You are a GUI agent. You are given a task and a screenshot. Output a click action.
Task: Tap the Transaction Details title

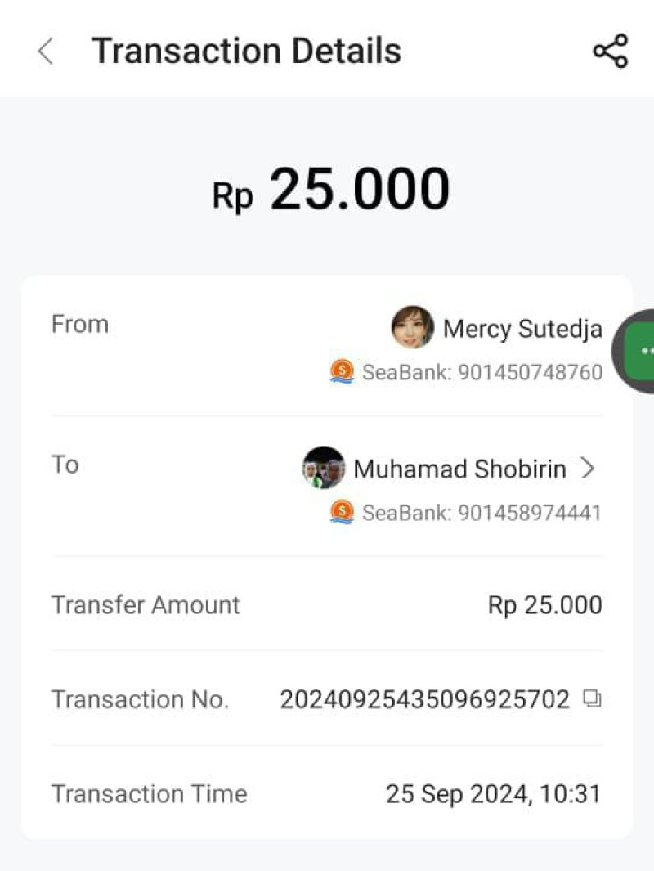[x=246, y=51]
